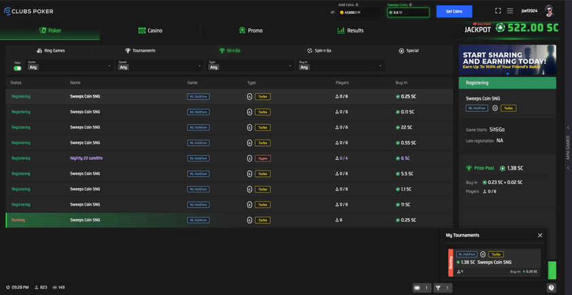This screenshot has width=572, height=295.
Task: Open the Casino tab
Action: coord(150,31)
